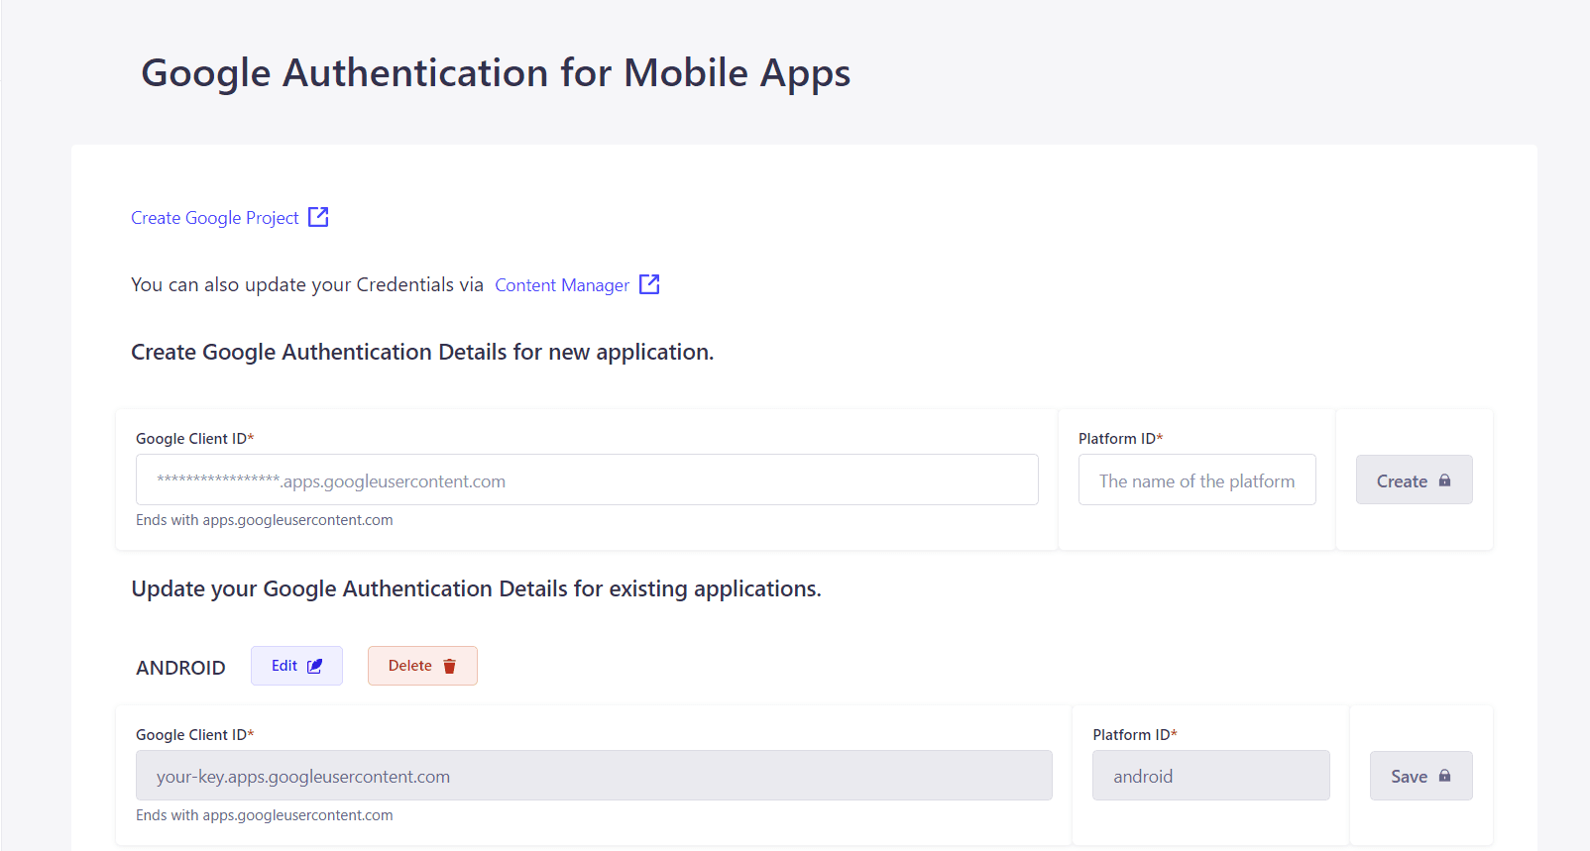Viewport: 1590px width, 851px height.
Task: Click hint text under the new Client ID field
Action: (265, 520)
